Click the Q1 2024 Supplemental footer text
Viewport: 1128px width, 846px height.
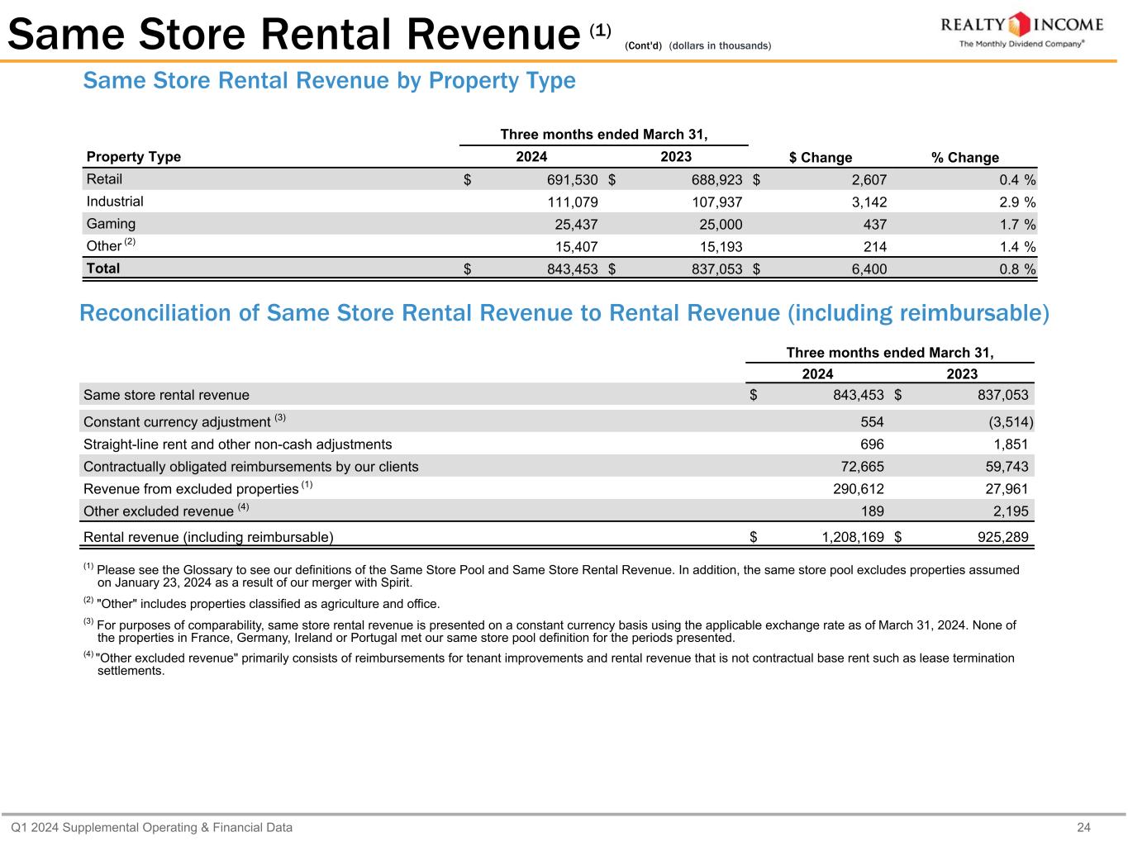151,828
